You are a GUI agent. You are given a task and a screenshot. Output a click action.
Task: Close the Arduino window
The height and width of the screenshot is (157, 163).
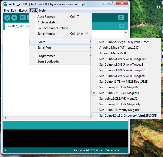click(x=122, y=3)
